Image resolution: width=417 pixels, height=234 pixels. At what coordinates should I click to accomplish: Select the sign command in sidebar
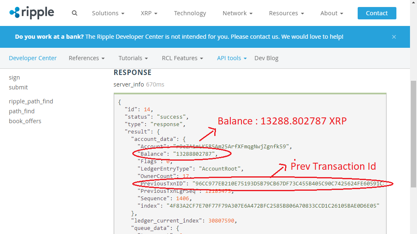point(14,77)
